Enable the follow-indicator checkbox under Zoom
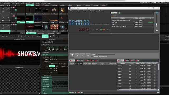The image size is (169, 95). (92, 56)
